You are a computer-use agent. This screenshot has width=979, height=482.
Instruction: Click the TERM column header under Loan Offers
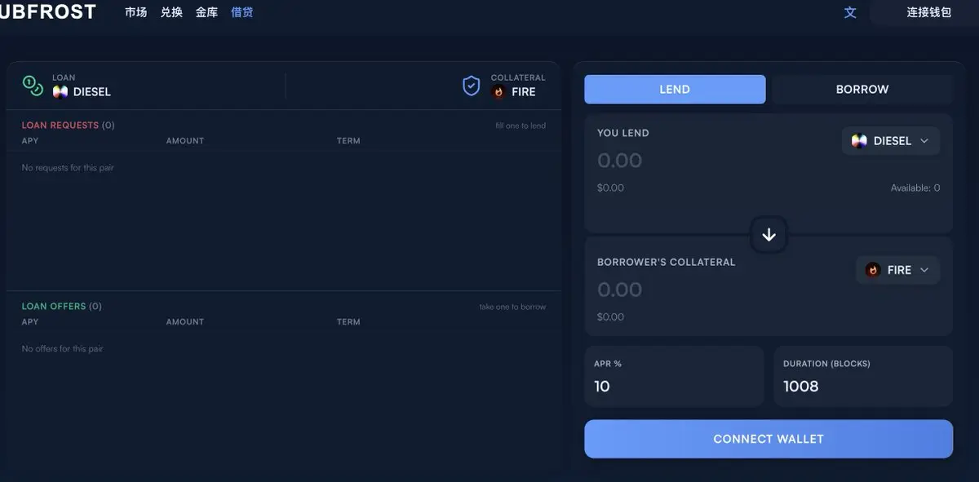click(348, 322)
